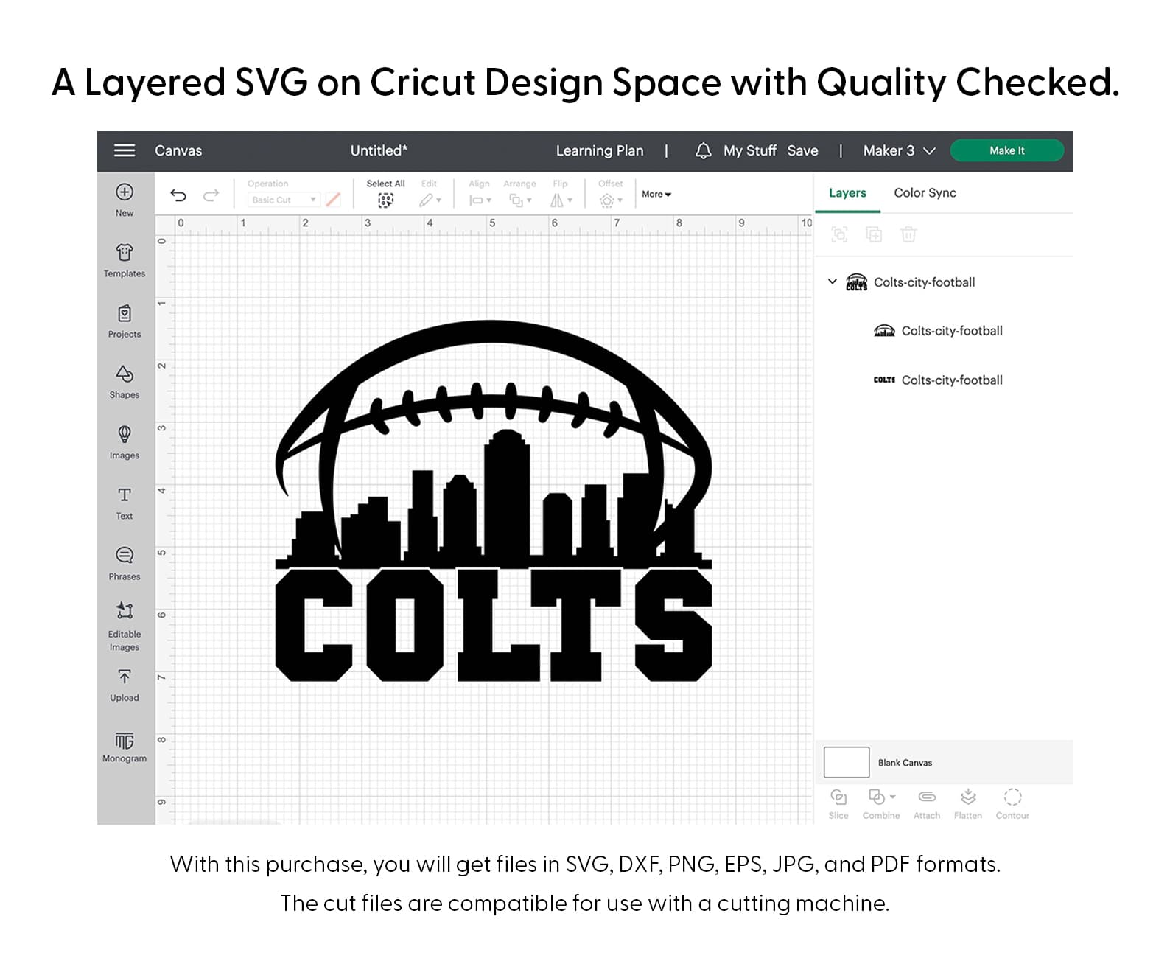Click the Undo arrow
This screenshot has height=964, width=1170.
178,195
